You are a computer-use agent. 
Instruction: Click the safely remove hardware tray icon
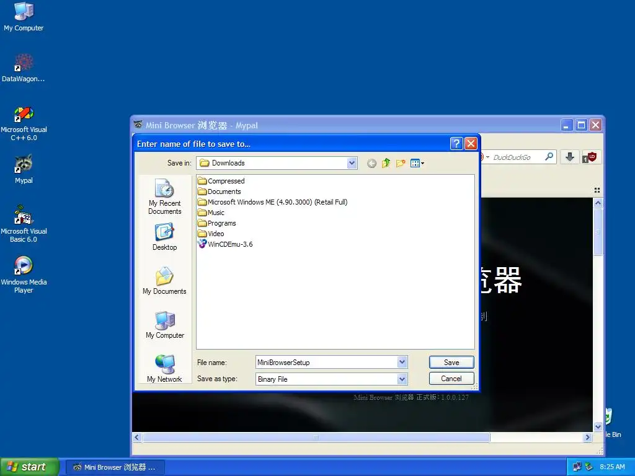point(589,467)
